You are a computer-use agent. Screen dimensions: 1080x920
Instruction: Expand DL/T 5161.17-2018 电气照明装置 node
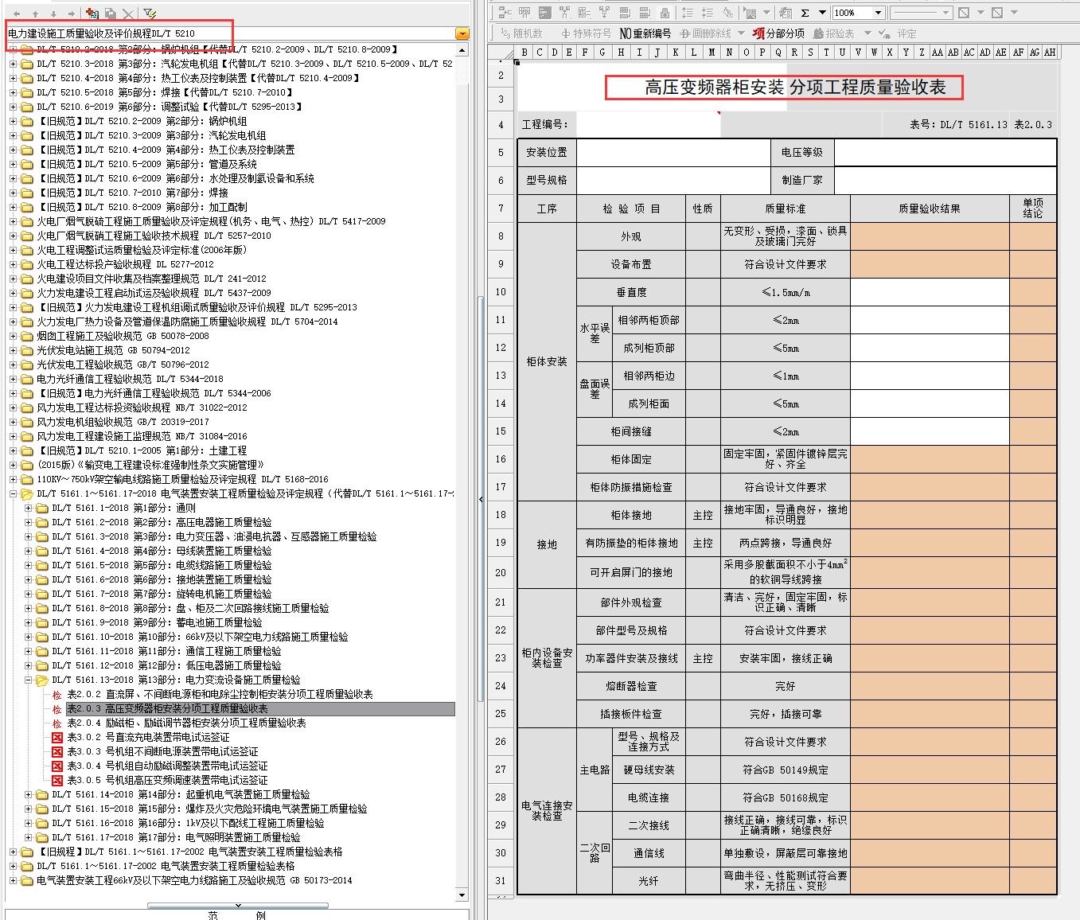tap(29, 838)
